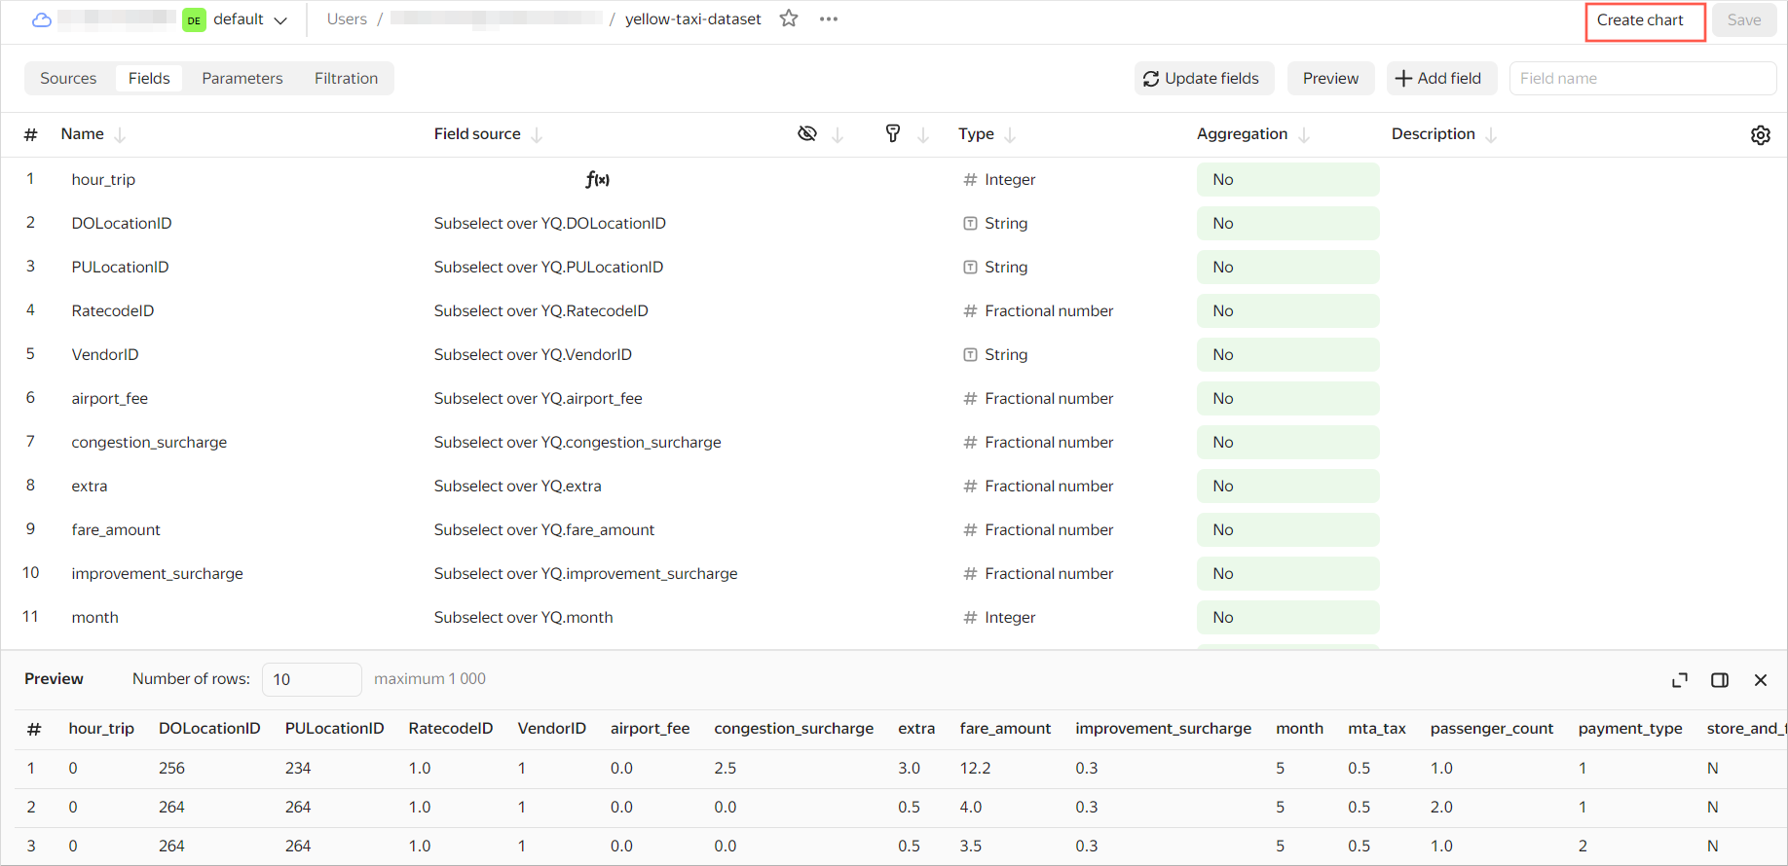
Task: Click the cloud home icon
Action: [42, 19]
